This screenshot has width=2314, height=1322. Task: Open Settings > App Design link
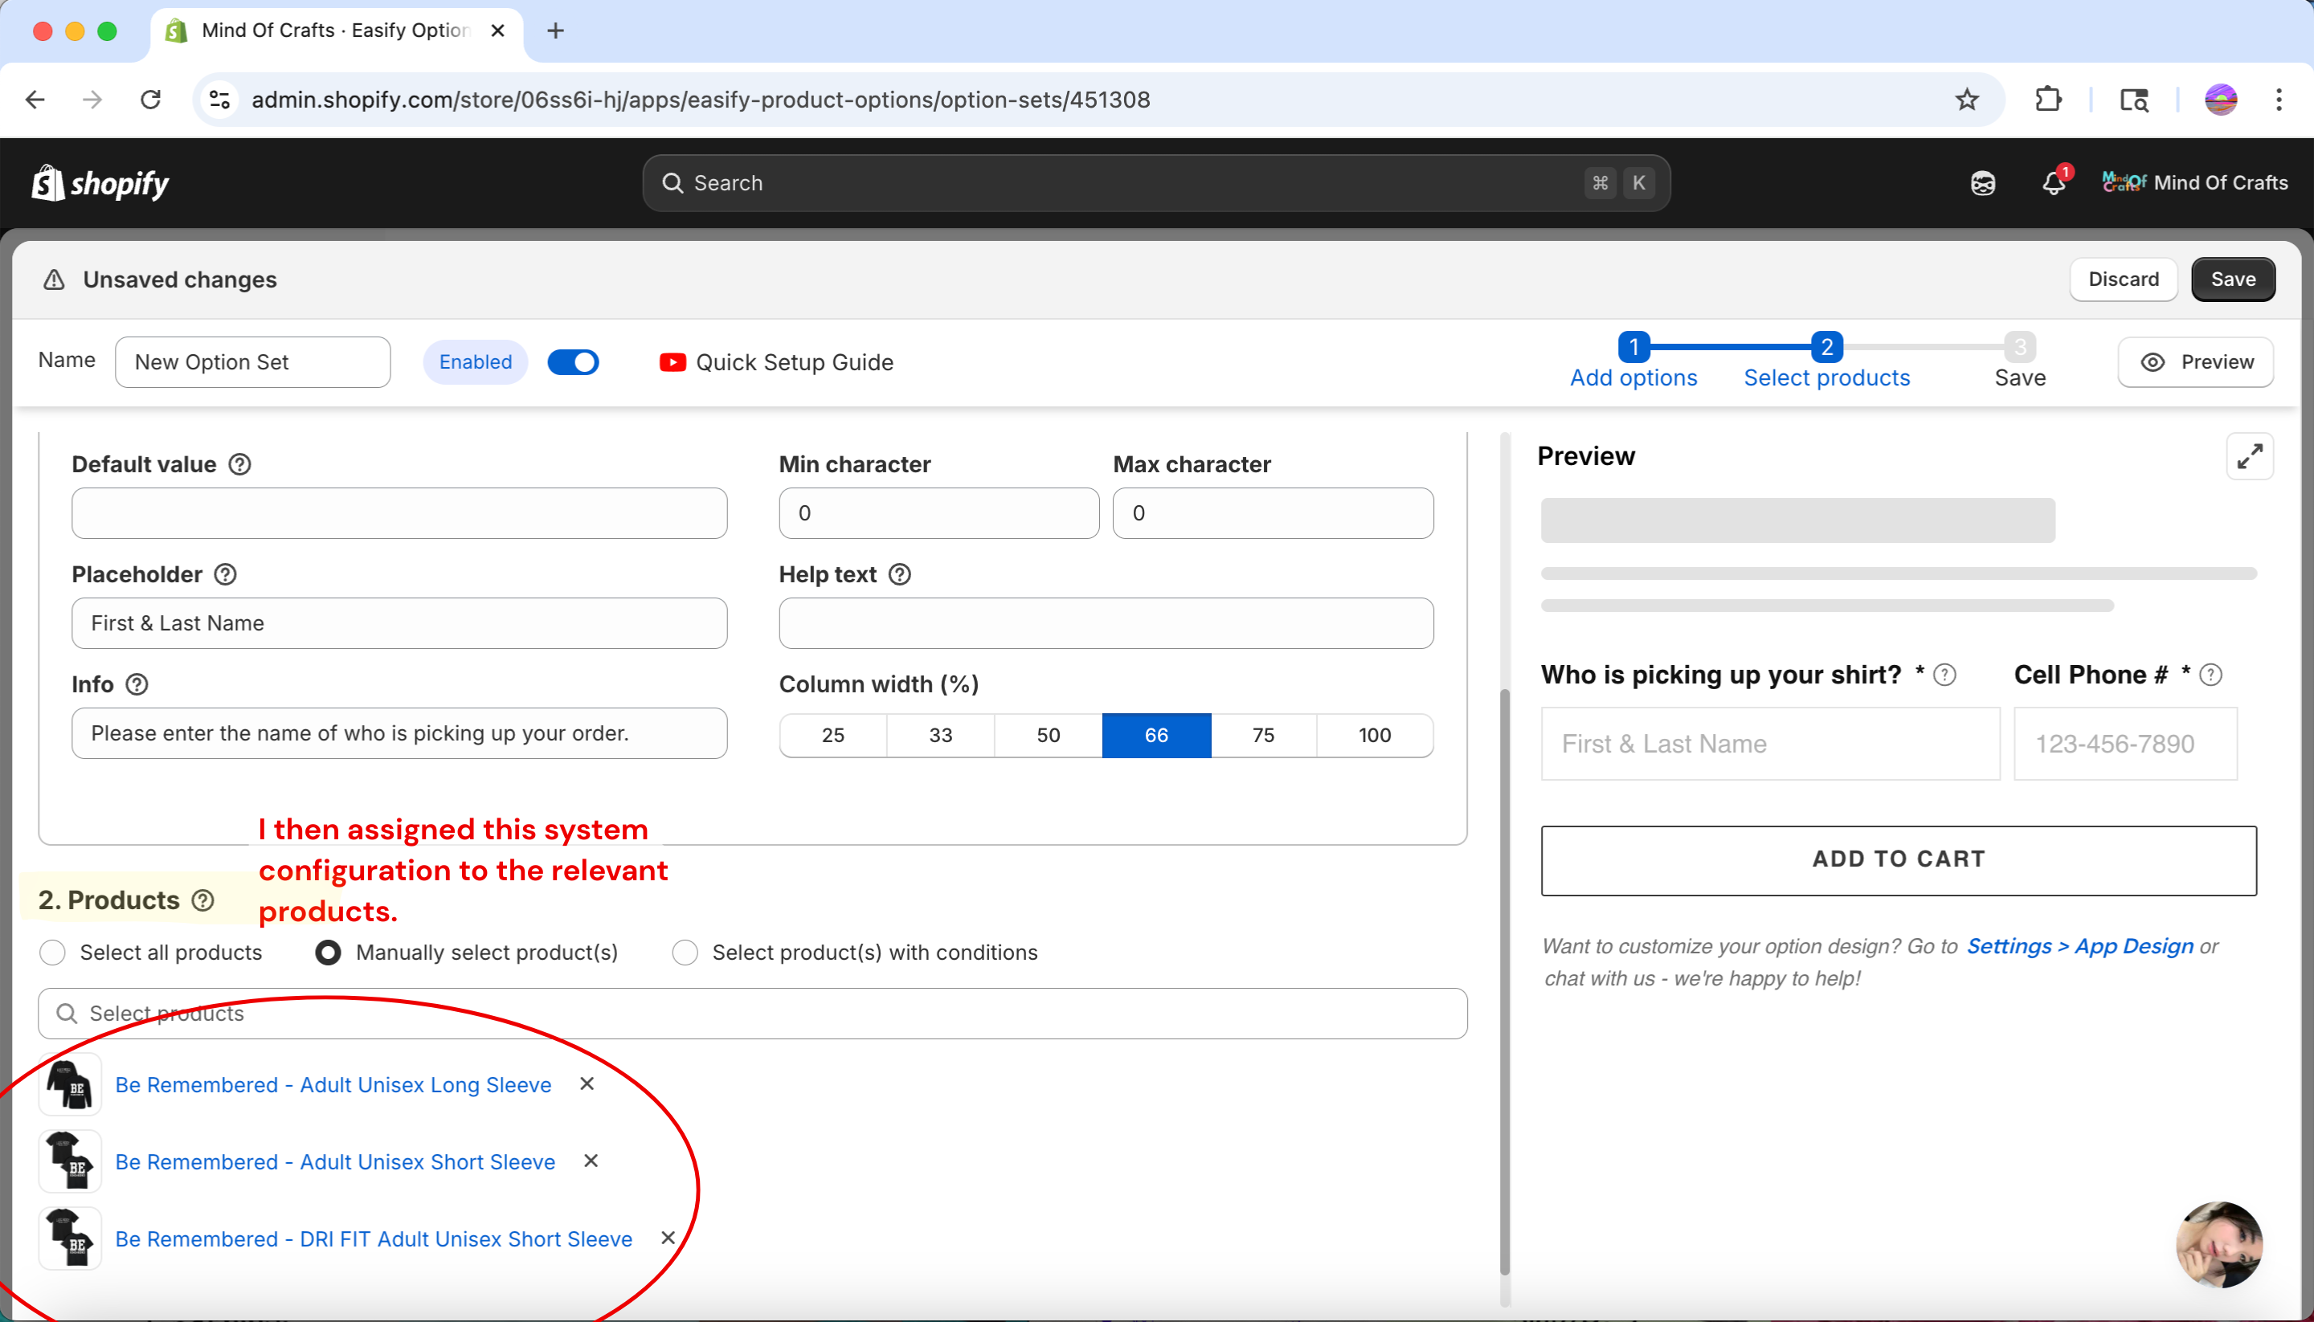[2079, 946]
